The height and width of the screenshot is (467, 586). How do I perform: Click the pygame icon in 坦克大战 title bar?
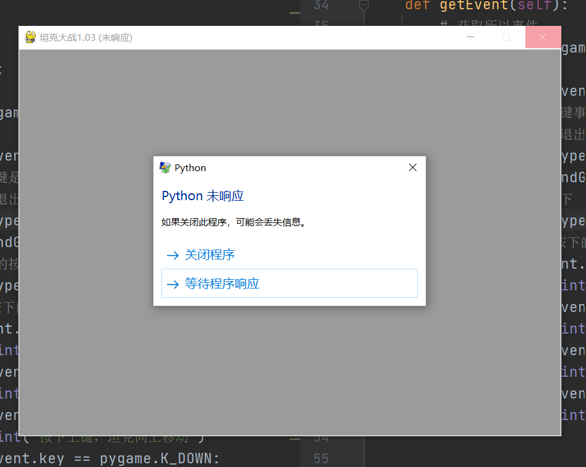pos(30,37)
